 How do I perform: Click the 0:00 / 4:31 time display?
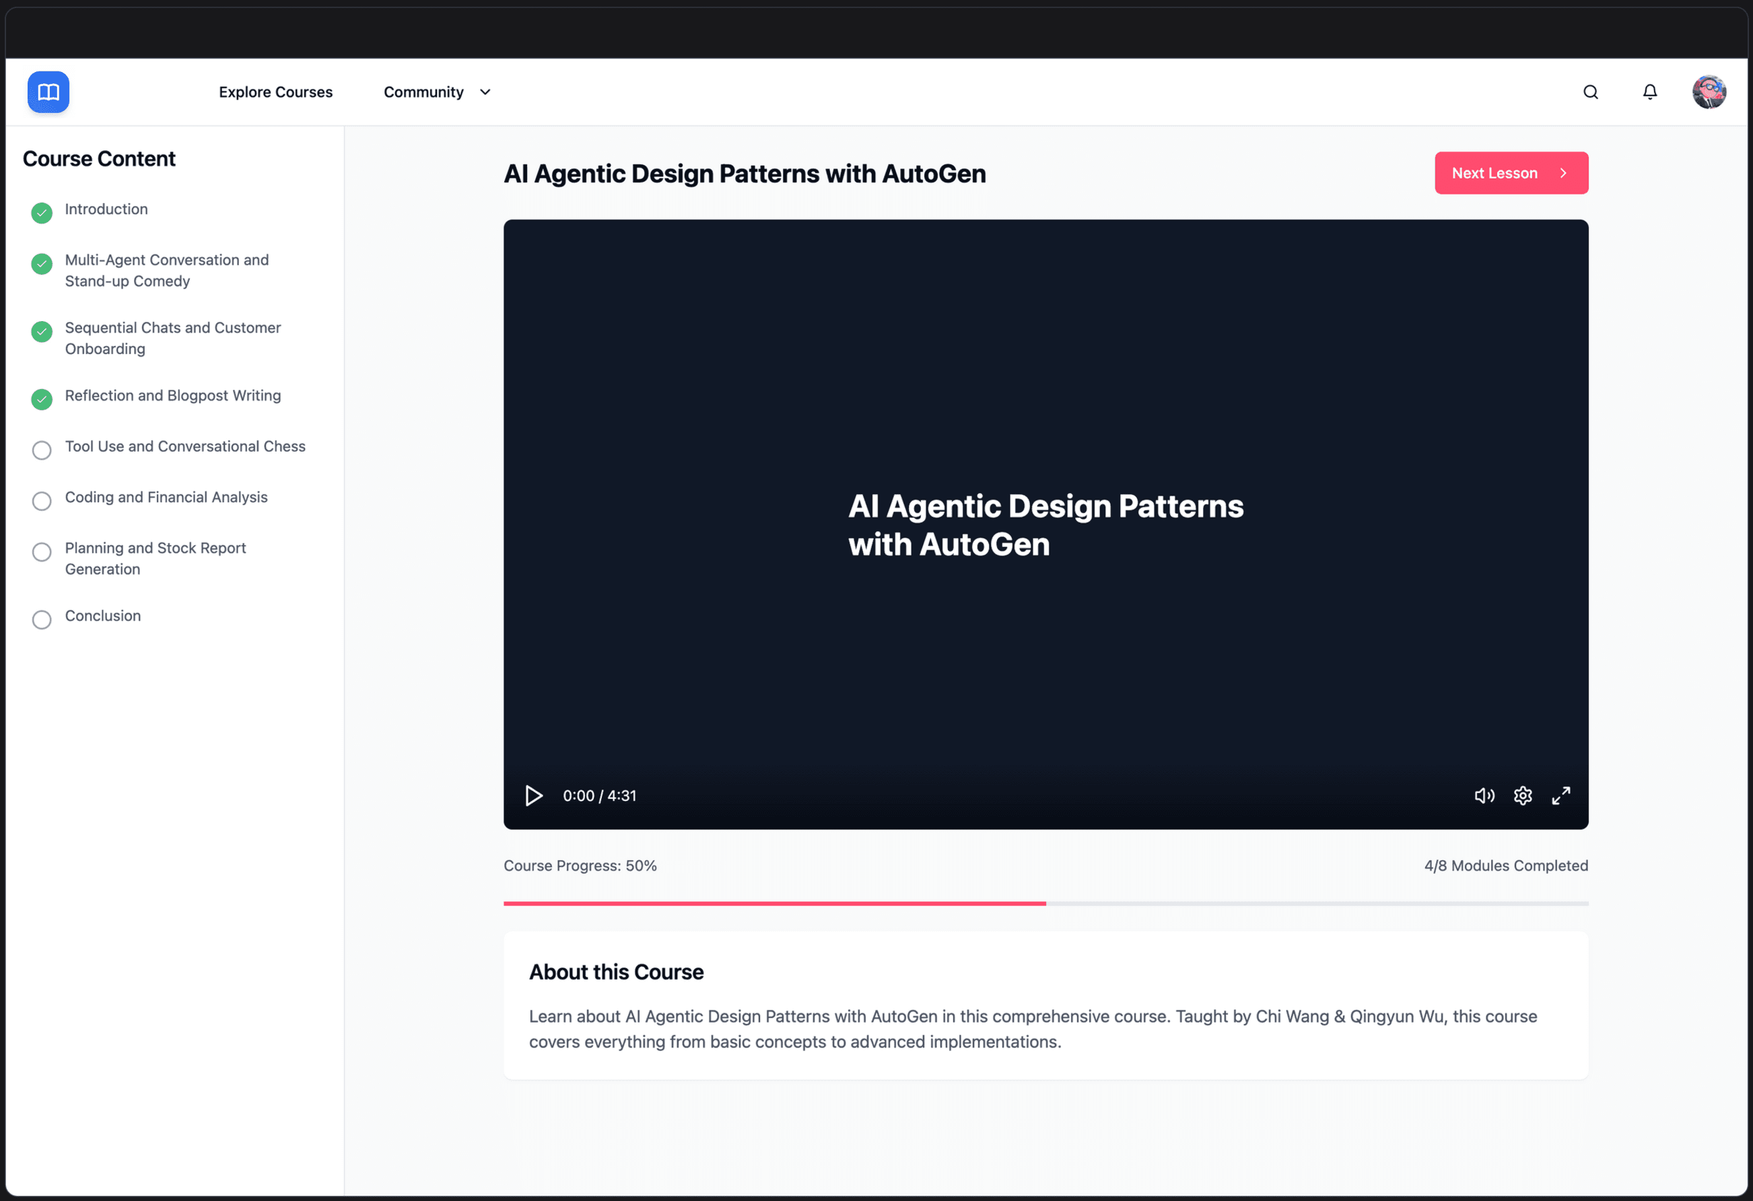tap(600, 796)
